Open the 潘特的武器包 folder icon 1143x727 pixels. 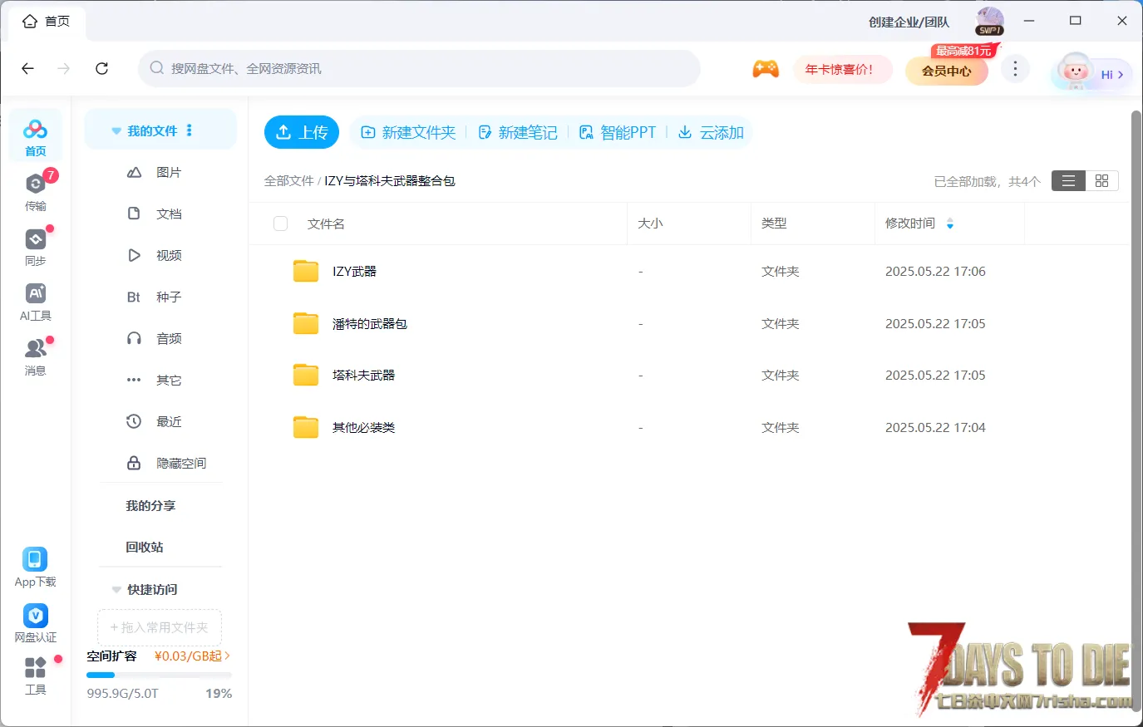(306, 323)
